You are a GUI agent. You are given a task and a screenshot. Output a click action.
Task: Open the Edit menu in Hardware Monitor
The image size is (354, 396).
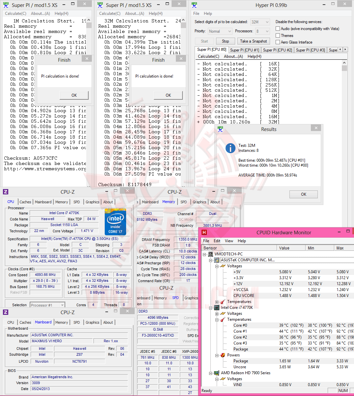(x=217, y=241)
